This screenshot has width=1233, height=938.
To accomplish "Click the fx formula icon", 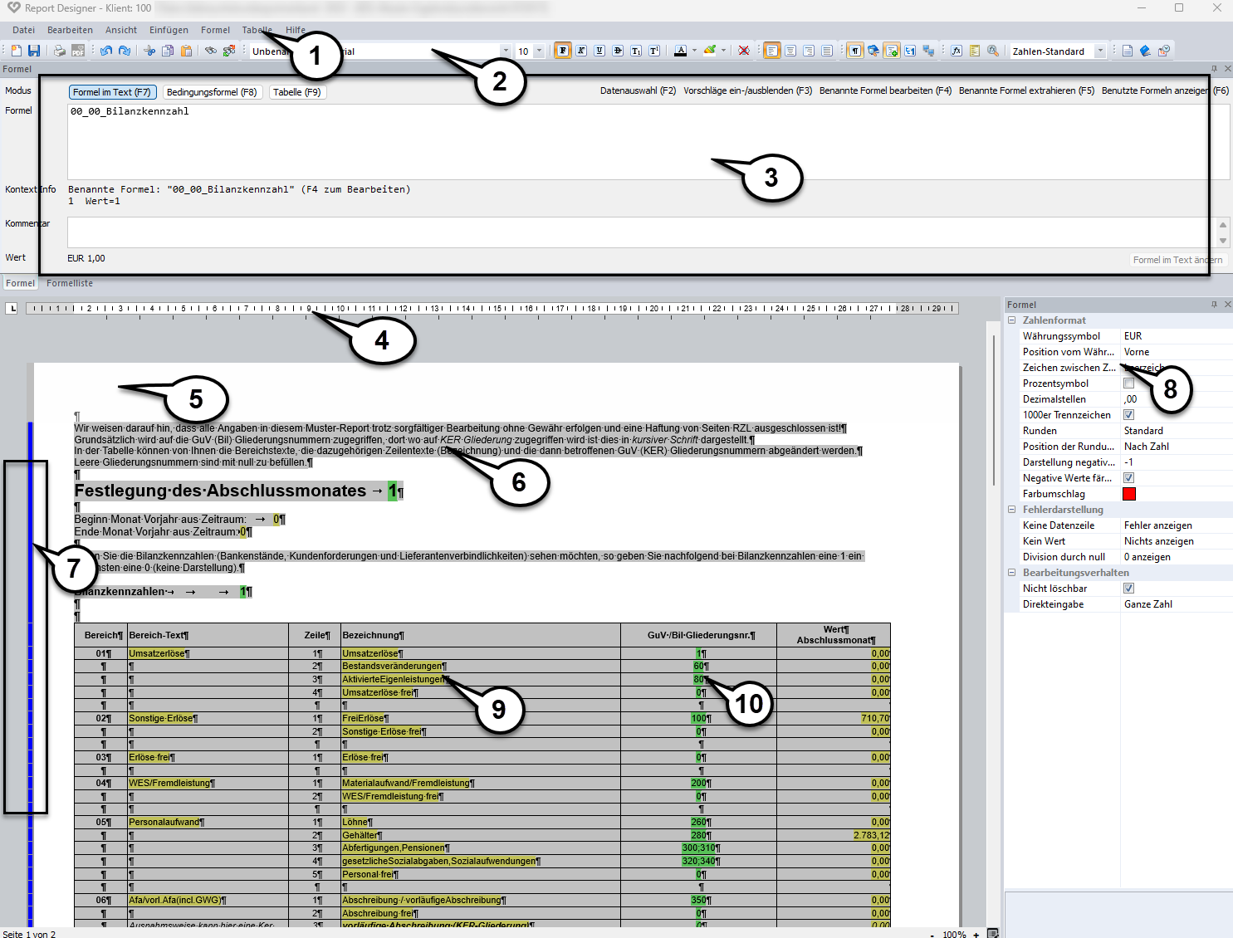I will 957,51.
